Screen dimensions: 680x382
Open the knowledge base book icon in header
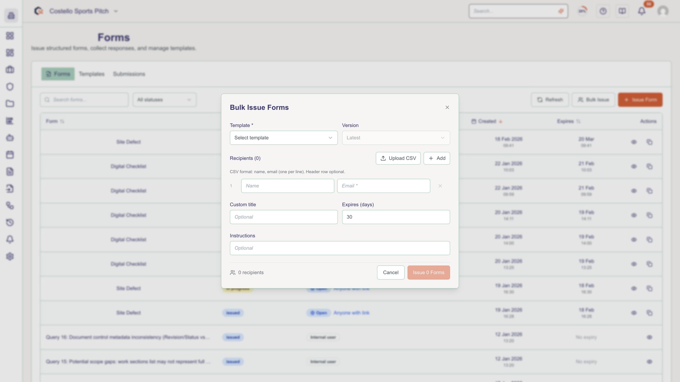pyautogui.click(x=622, y=11)
